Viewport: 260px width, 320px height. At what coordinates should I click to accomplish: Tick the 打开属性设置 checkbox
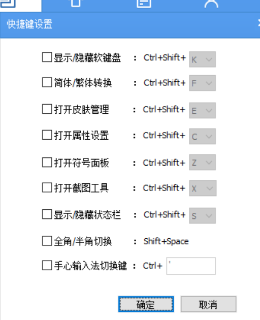pos(47,135)
